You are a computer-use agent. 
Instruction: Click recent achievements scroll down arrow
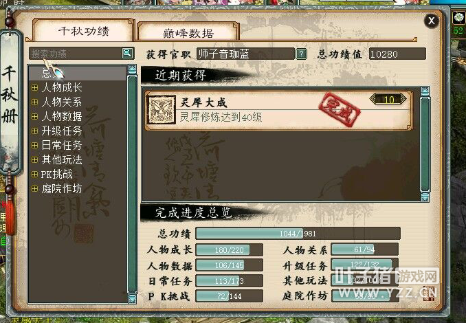[x=425, y=197]
